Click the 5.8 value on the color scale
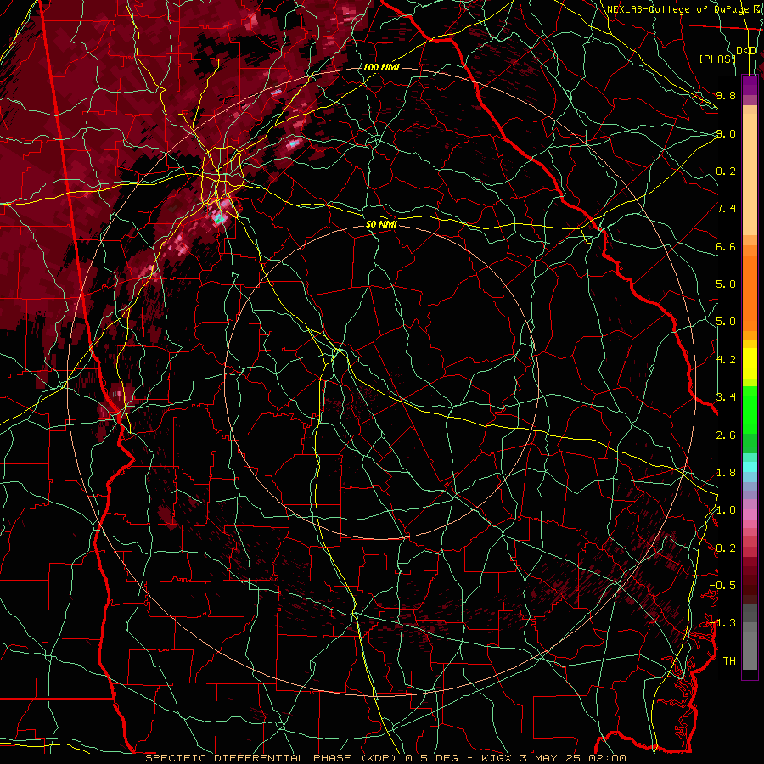764x764 pixels. click(x=726, y=284)
